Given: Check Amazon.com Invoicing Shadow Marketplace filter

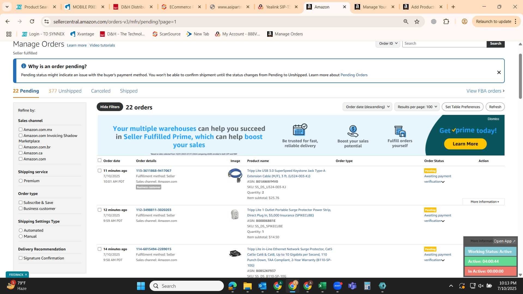Looking at the screenshot, I should [20, 136].
